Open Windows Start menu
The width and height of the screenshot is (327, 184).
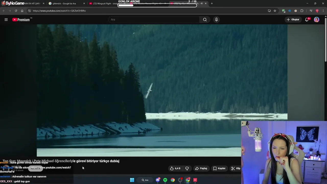click(132, 180)
